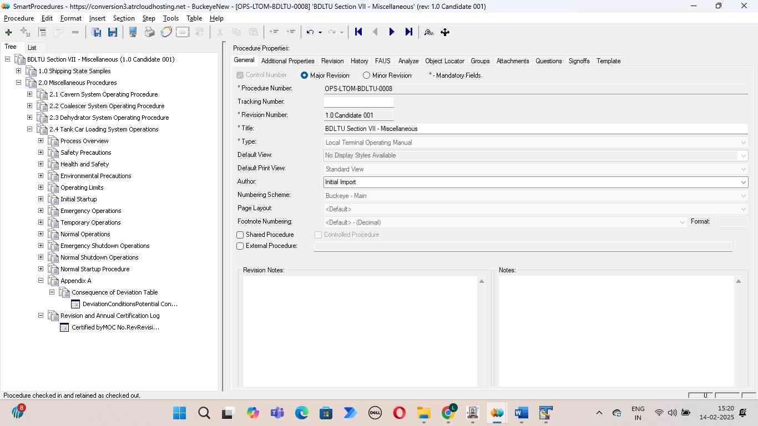Click the computer publish toolbar icon
Viewport: 758px width, 426px height.
pyautogui.click(x=133, y=32)
